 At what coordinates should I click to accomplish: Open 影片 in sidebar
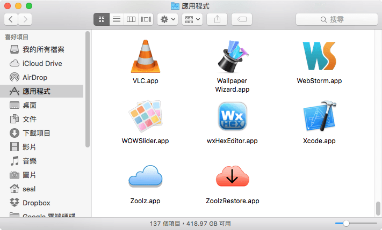pyautogui.click(x=42, y=147)
